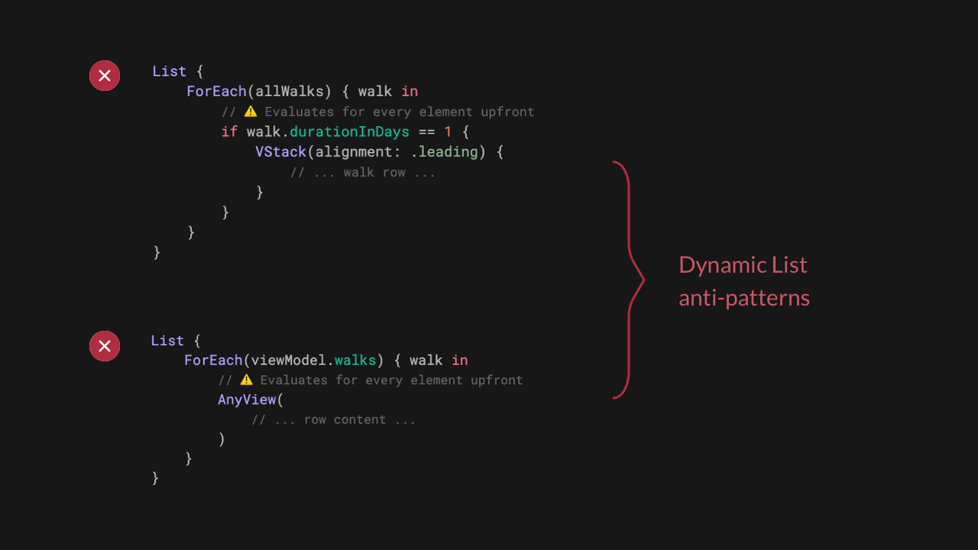Click the 'Dynamic List' heading text

[743, 265]
